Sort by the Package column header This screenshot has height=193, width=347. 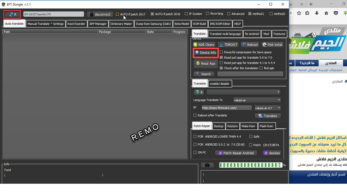click(122, 32)
